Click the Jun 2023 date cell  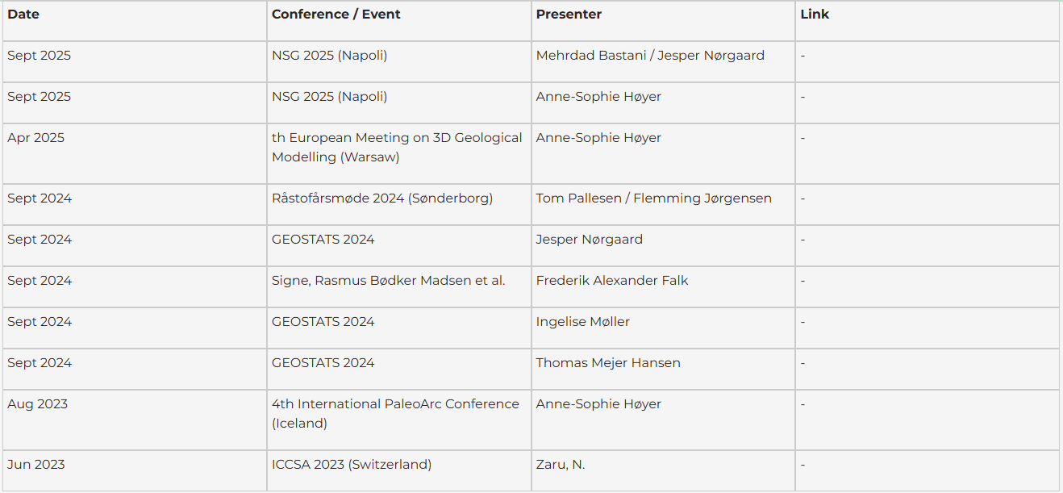(x=36, y=465)
